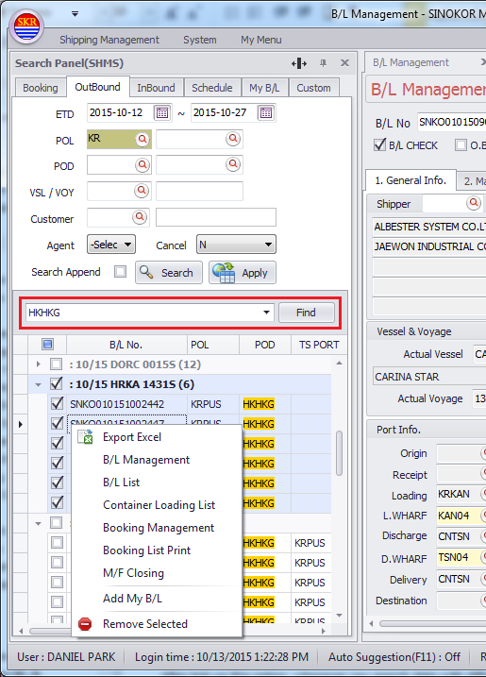Click the VSL / VOY lookup magnifier
486x677 pixels.
coord(142,191)
